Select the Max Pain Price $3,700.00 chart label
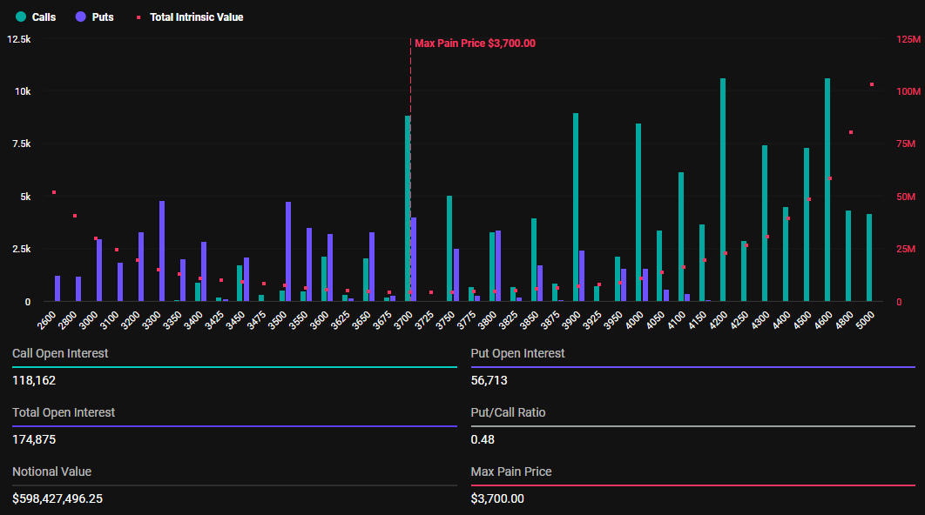 pyautogui.click(x=475, y=43)
